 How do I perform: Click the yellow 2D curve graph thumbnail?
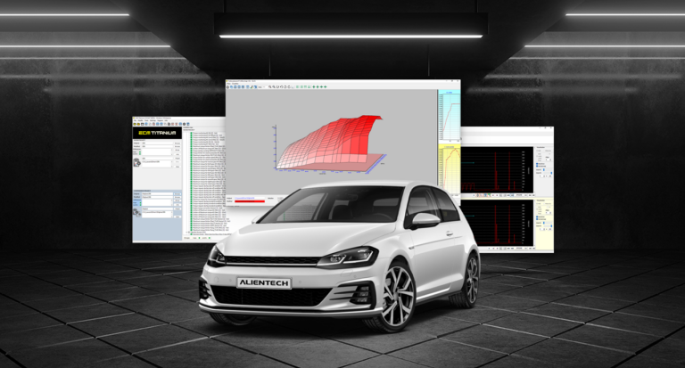coord(449,167)
